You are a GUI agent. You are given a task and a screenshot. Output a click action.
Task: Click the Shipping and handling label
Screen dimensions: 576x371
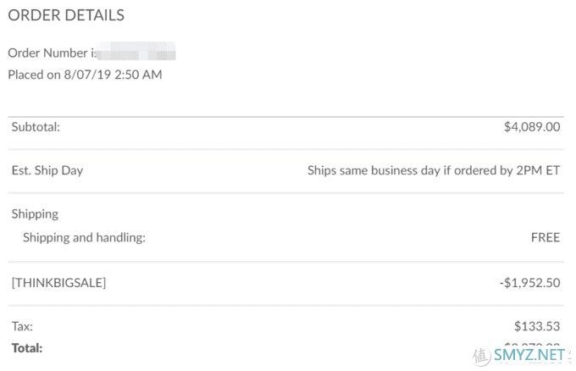tap(84, 238)
